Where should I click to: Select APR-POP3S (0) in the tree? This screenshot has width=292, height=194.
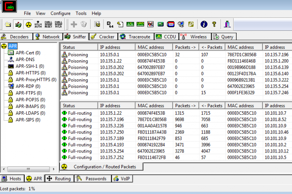(30, 100)
